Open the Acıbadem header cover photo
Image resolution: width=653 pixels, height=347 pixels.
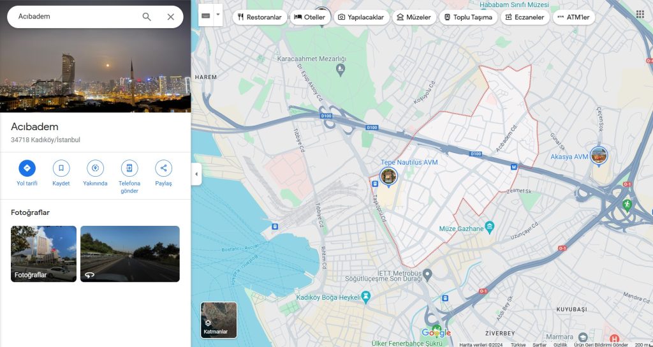pyautogui.click(x=96, y=70)
